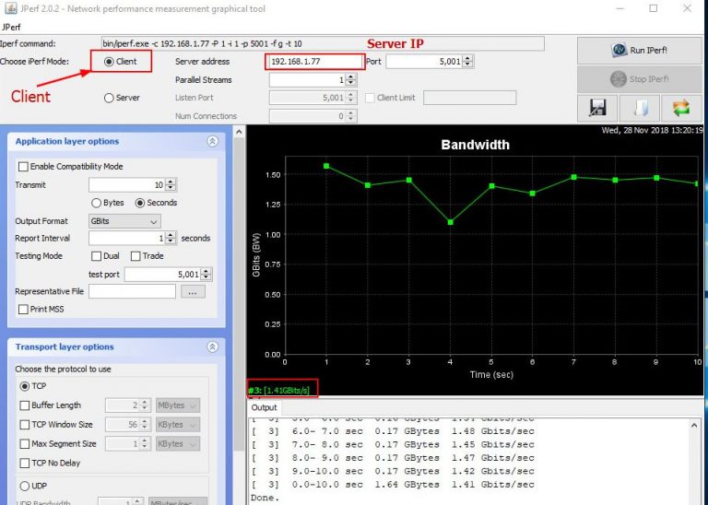Click the Done. line in output
This screenshot has width=708, height=505.
[265, 498]
